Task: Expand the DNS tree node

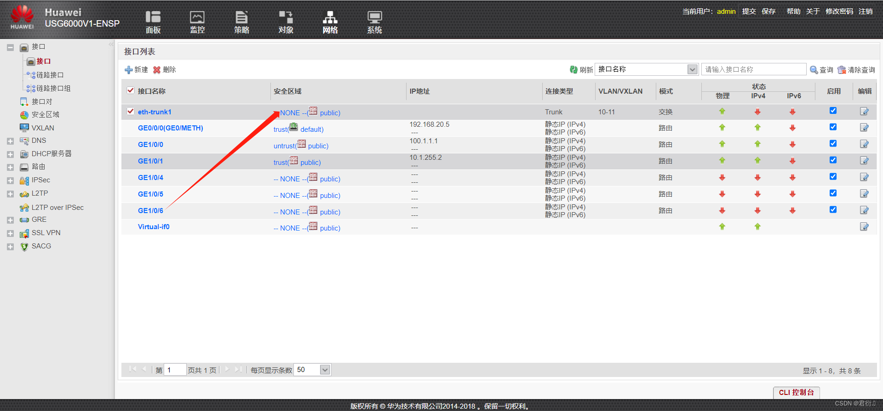Action: (10, 141)
